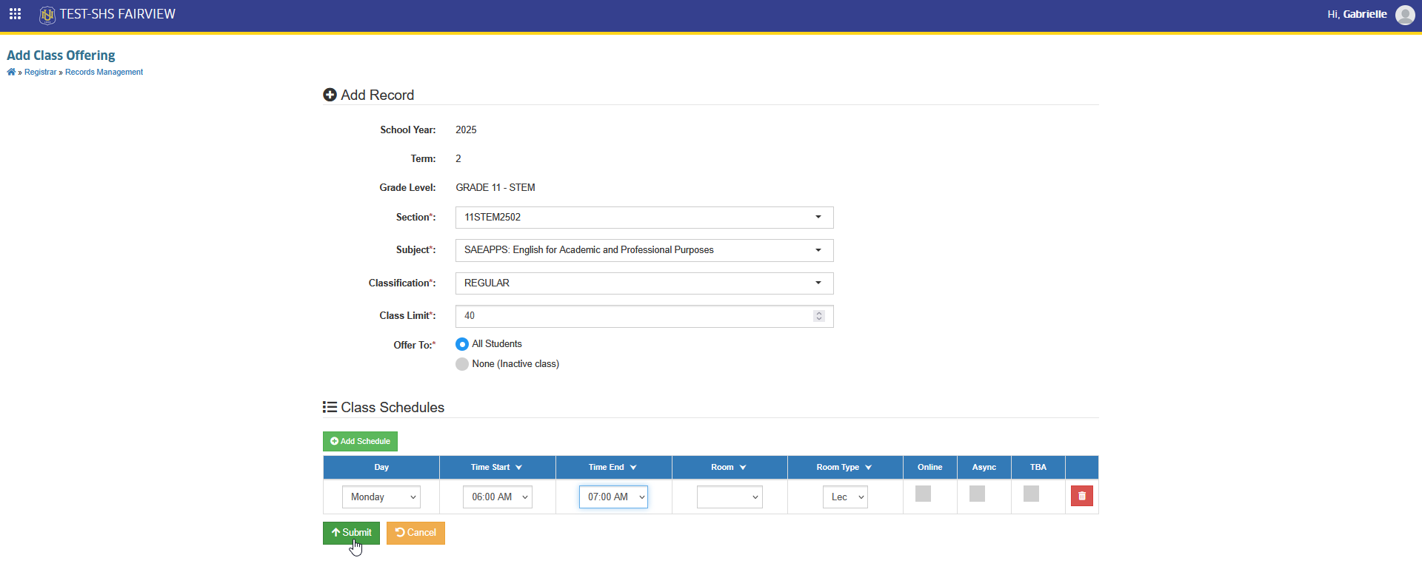This screenshot has height=575, width=1422.
Task: Open Records Management breadcrumb link
Action: [x=104, y=73]
